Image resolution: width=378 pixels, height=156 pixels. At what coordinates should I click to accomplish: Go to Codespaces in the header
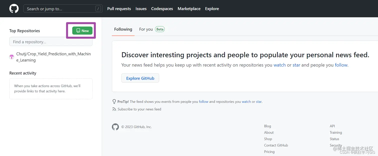tap(162, 9)
